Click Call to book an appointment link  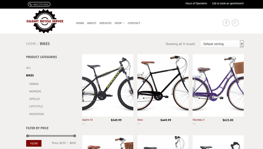tap(228, 3)
